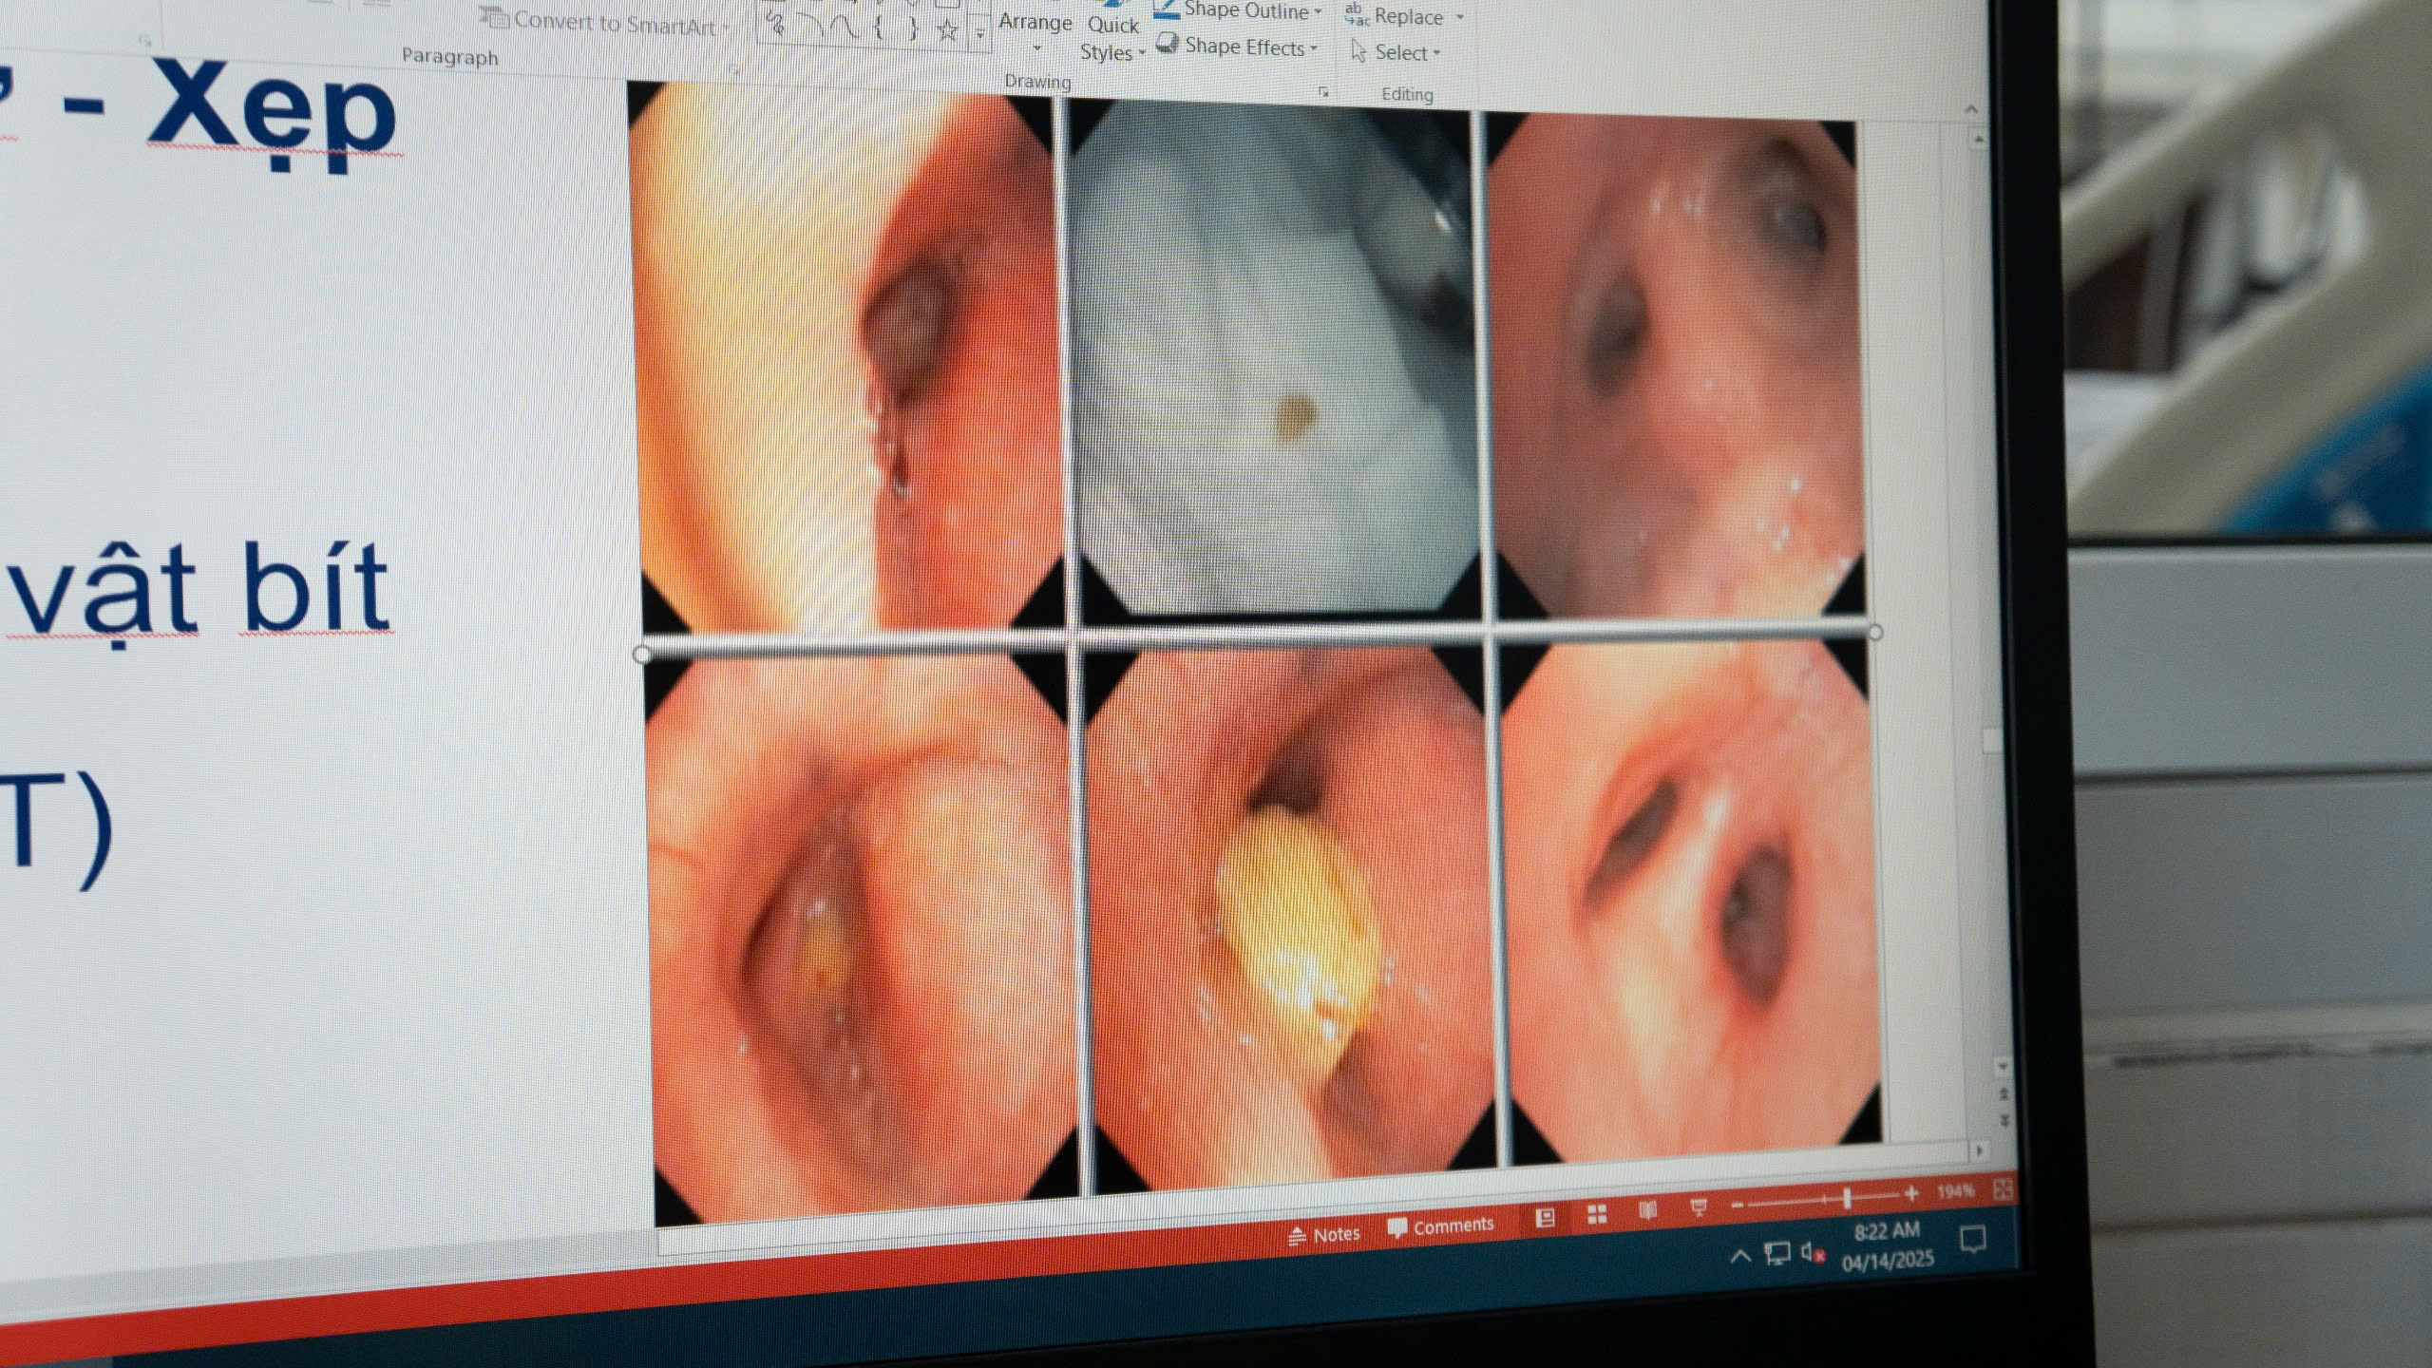Open the Replace options arrow
The height and width of the screenshot is (1368, 2432).
1460,18
